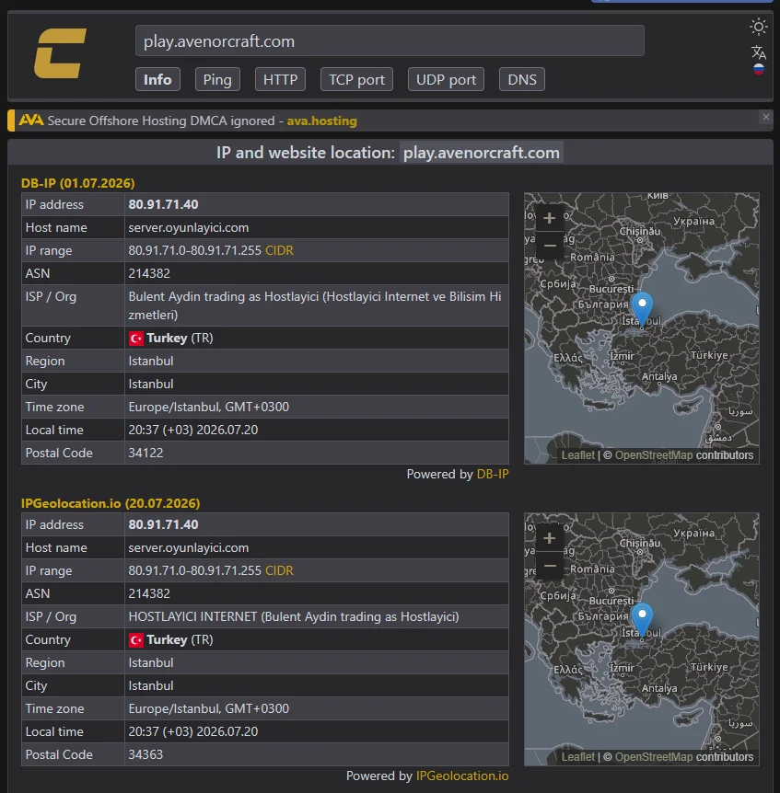Image resolution: width=780 pixels, height=793 pixels.
Task: Click the play.avenorcraft.com host input field
Action: [390, 41]
